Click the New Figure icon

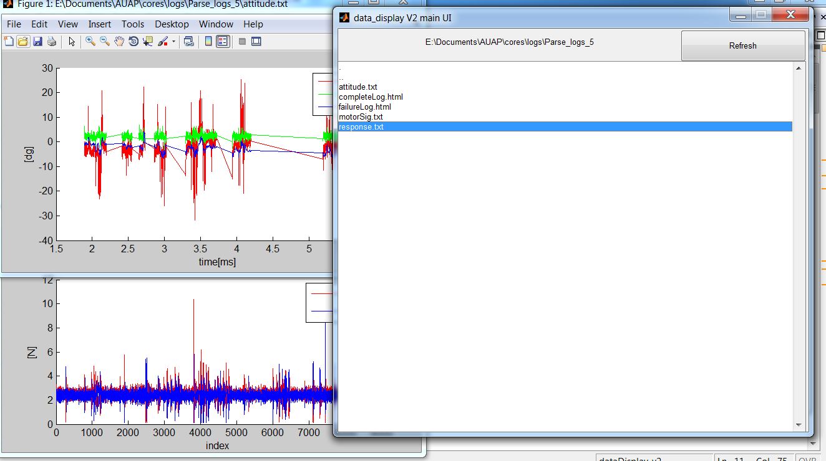pyautogui.click(x=9, y=42)
